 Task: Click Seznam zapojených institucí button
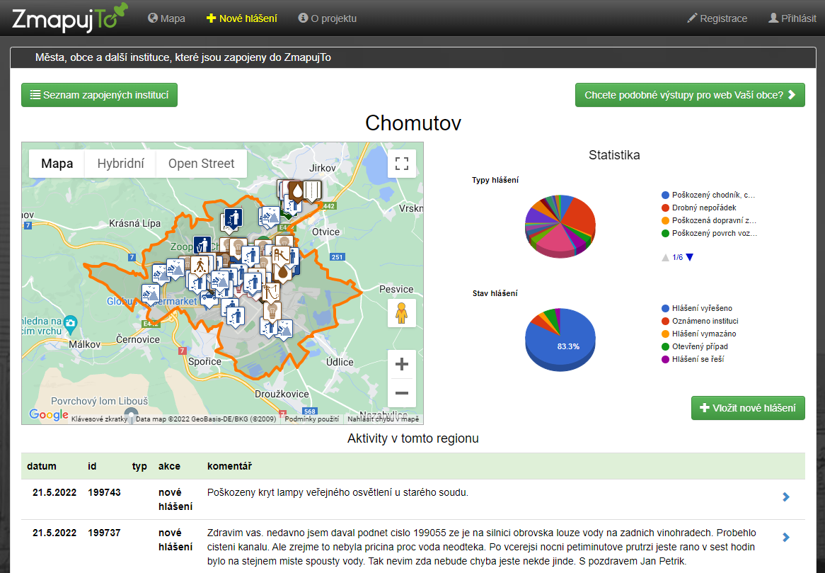tap(100, 95)
